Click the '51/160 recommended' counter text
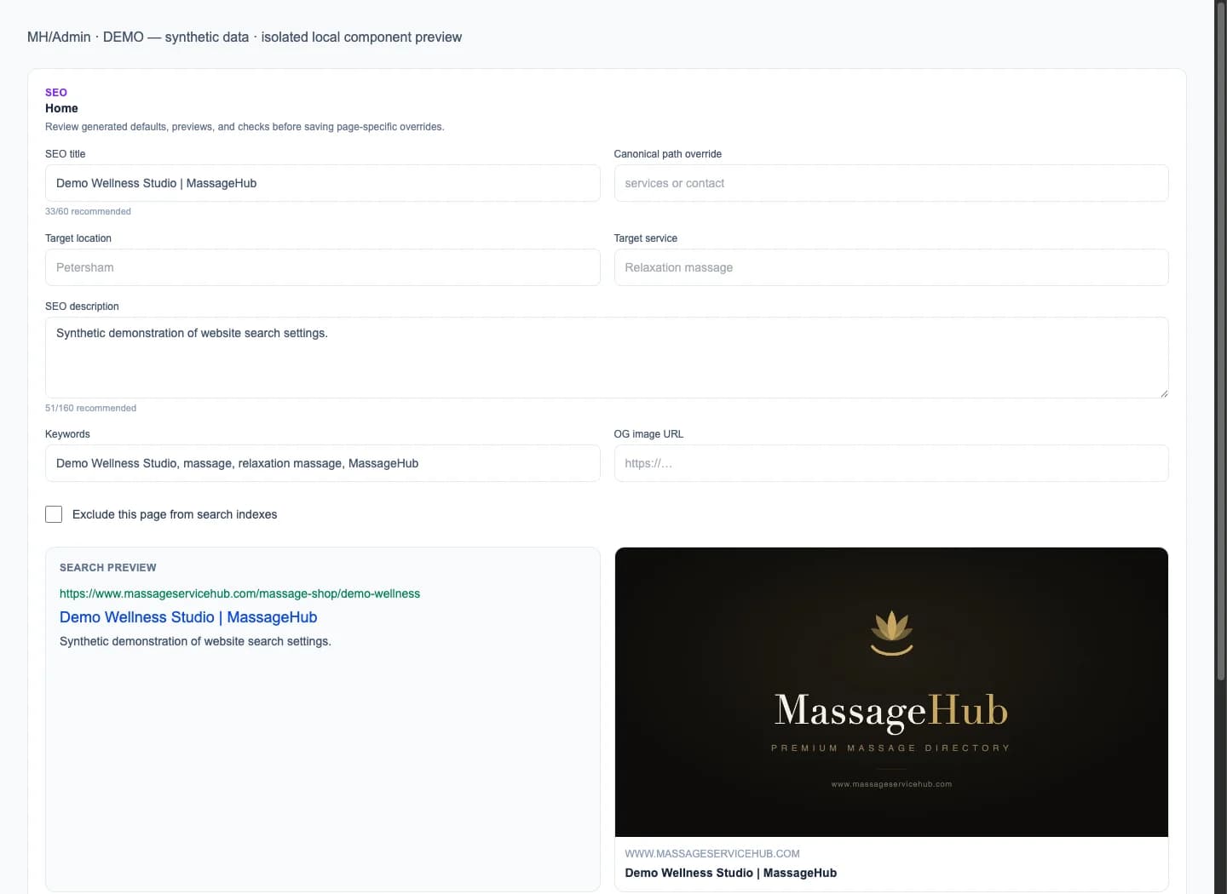 coord(90,408)
